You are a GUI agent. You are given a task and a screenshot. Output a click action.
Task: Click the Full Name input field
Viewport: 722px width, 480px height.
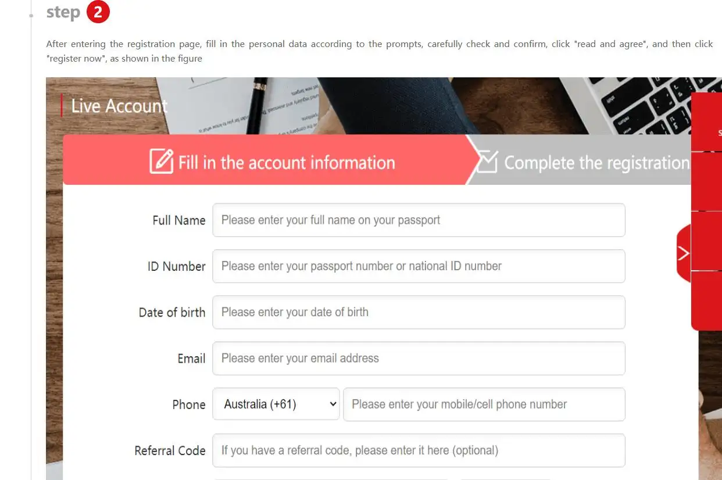(419, 220)
